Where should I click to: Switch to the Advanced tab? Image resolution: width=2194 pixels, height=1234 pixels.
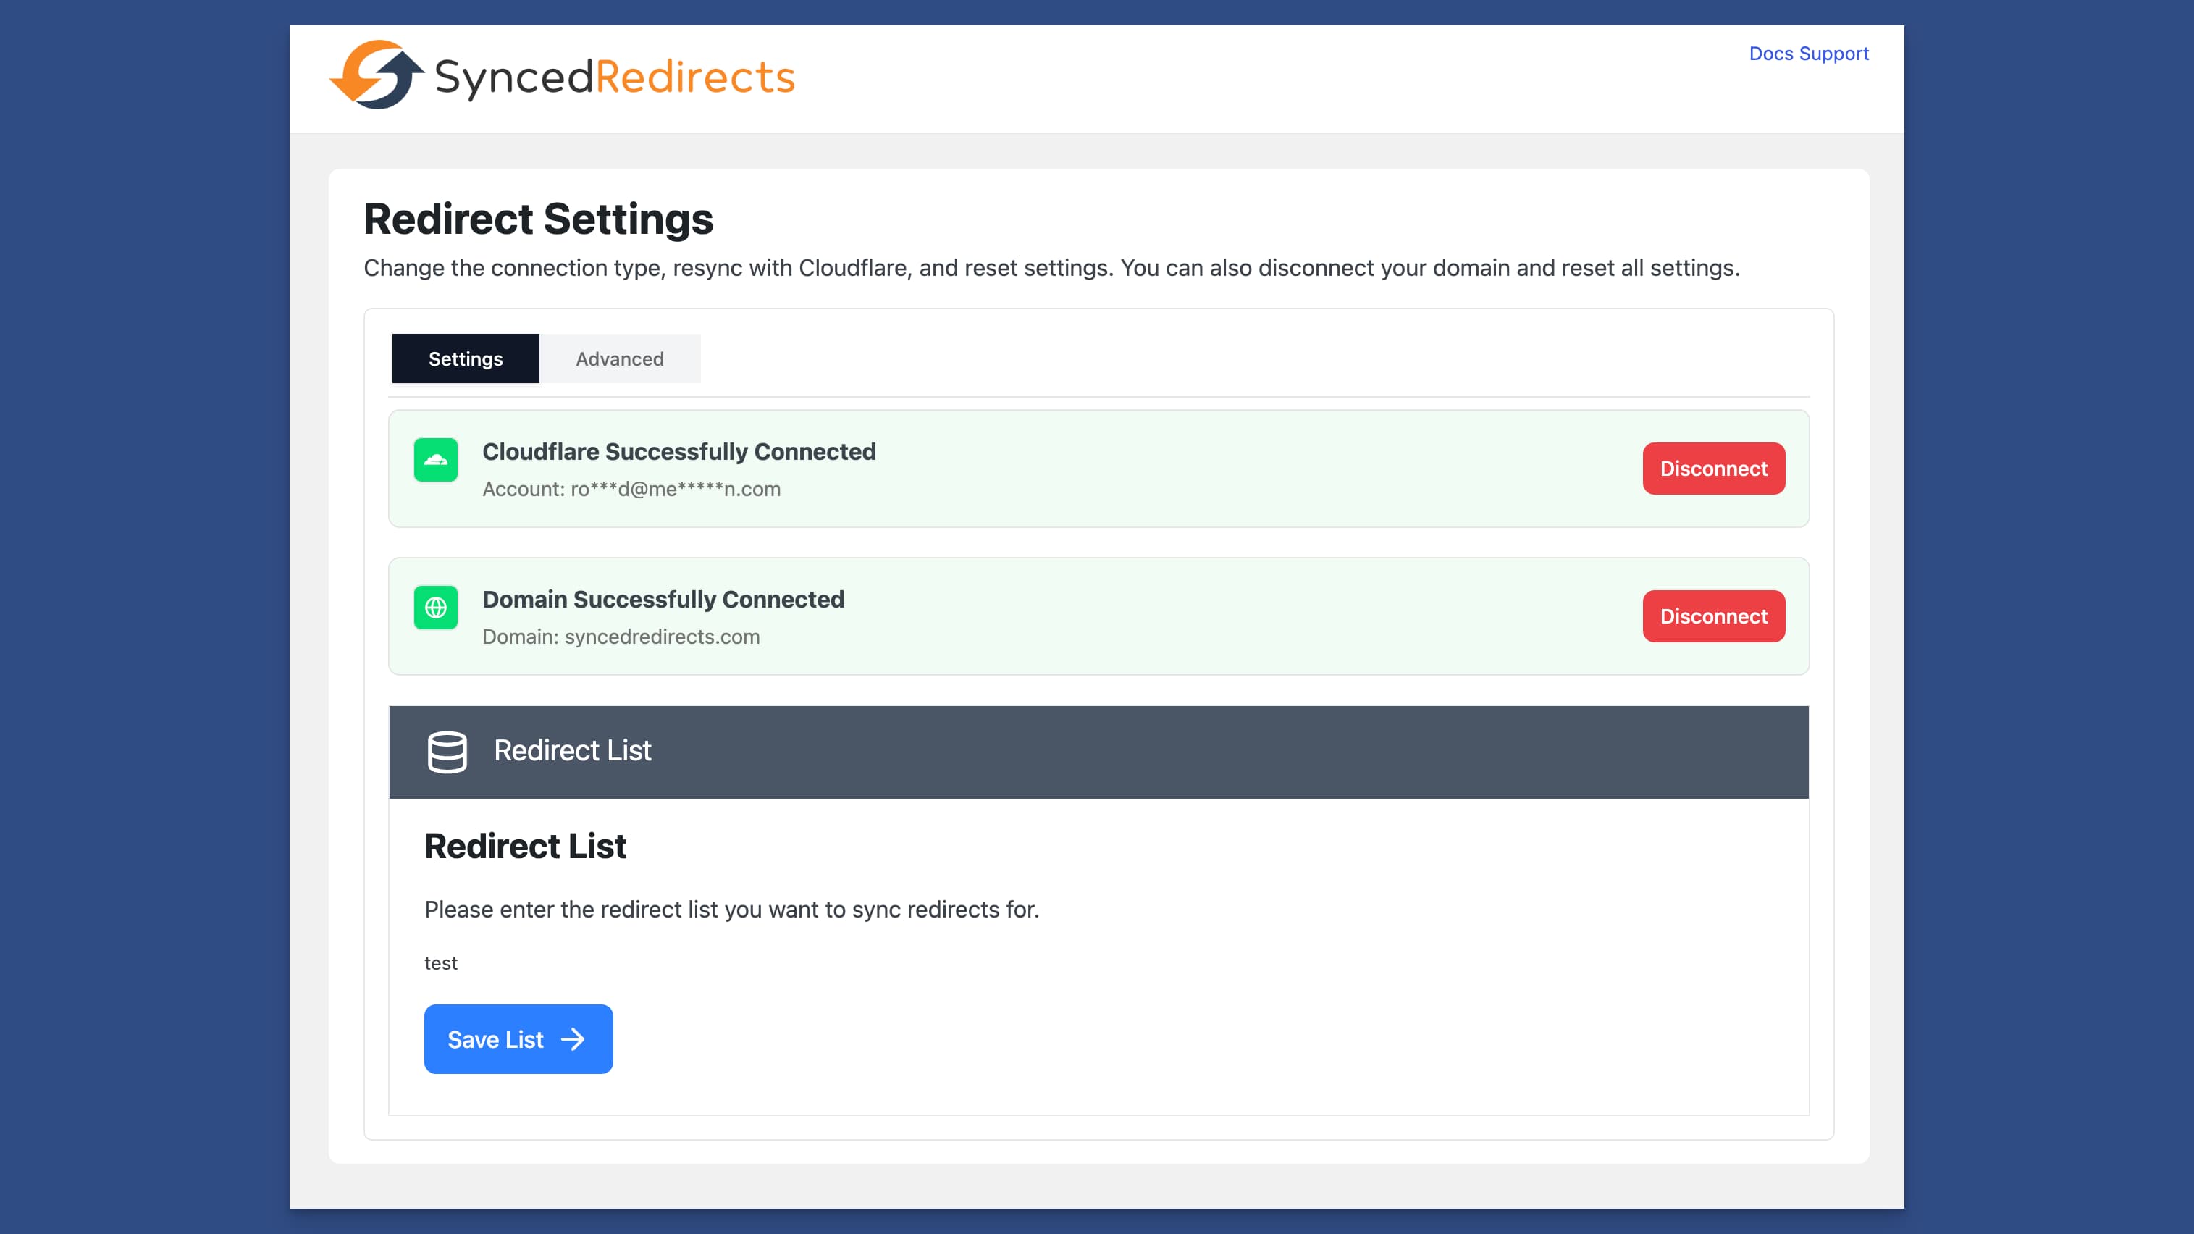click(x=619, y=358)
